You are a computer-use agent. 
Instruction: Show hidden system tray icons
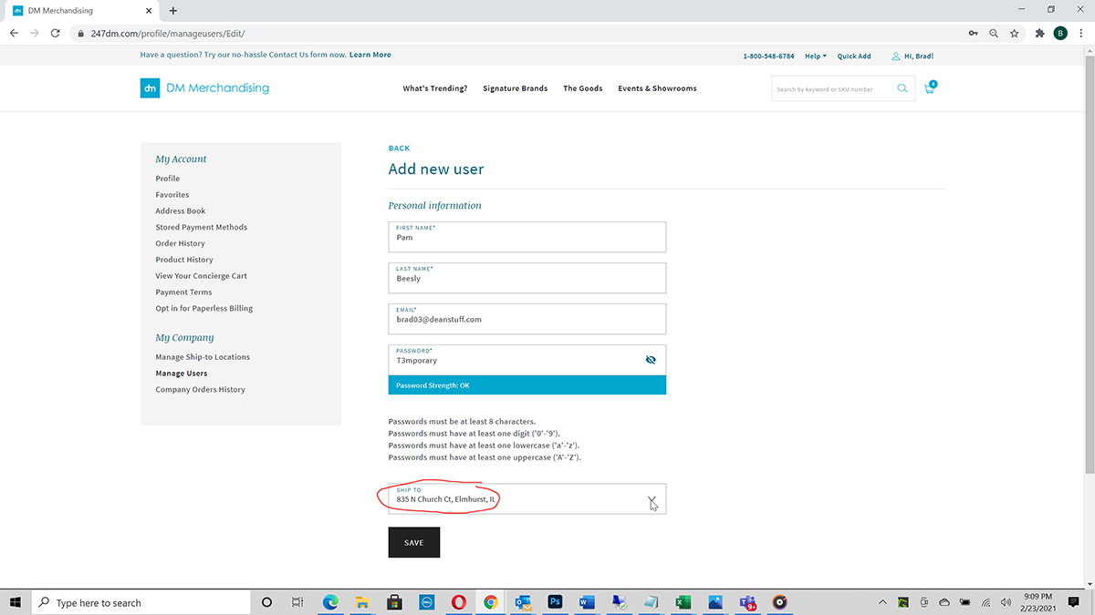tap(882, 602)
